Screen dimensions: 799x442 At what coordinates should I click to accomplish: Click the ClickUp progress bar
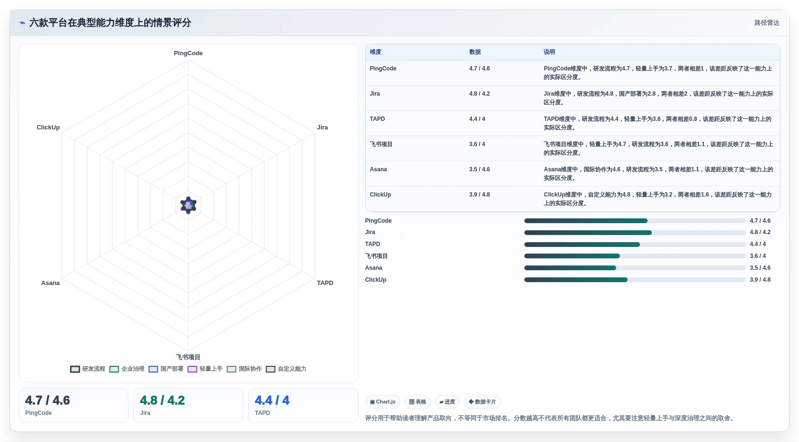click(635, 280)
